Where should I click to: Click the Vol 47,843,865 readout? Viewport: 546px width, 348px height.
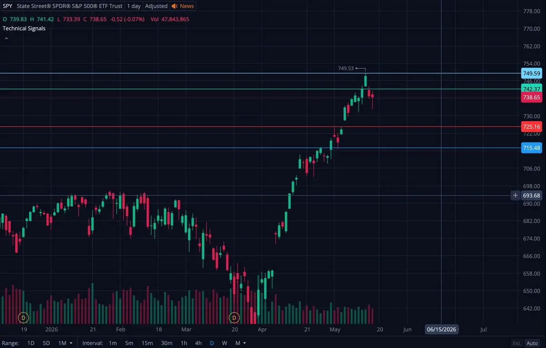[170, 19]
